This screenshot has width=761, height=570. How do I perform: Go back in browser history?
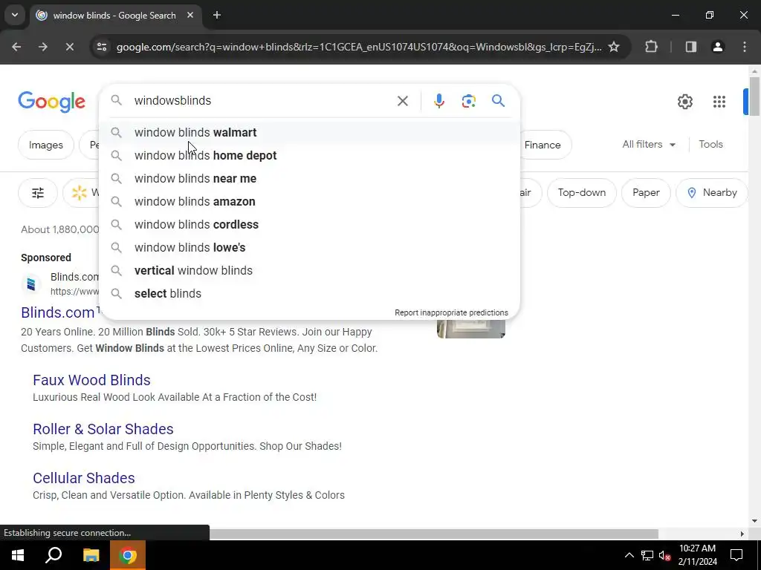(16, 47)
